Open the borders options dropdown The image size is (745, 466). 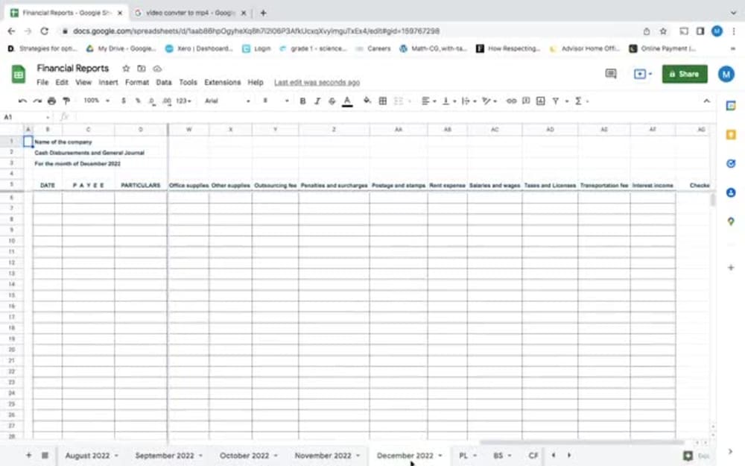click(x=382, y=101)
